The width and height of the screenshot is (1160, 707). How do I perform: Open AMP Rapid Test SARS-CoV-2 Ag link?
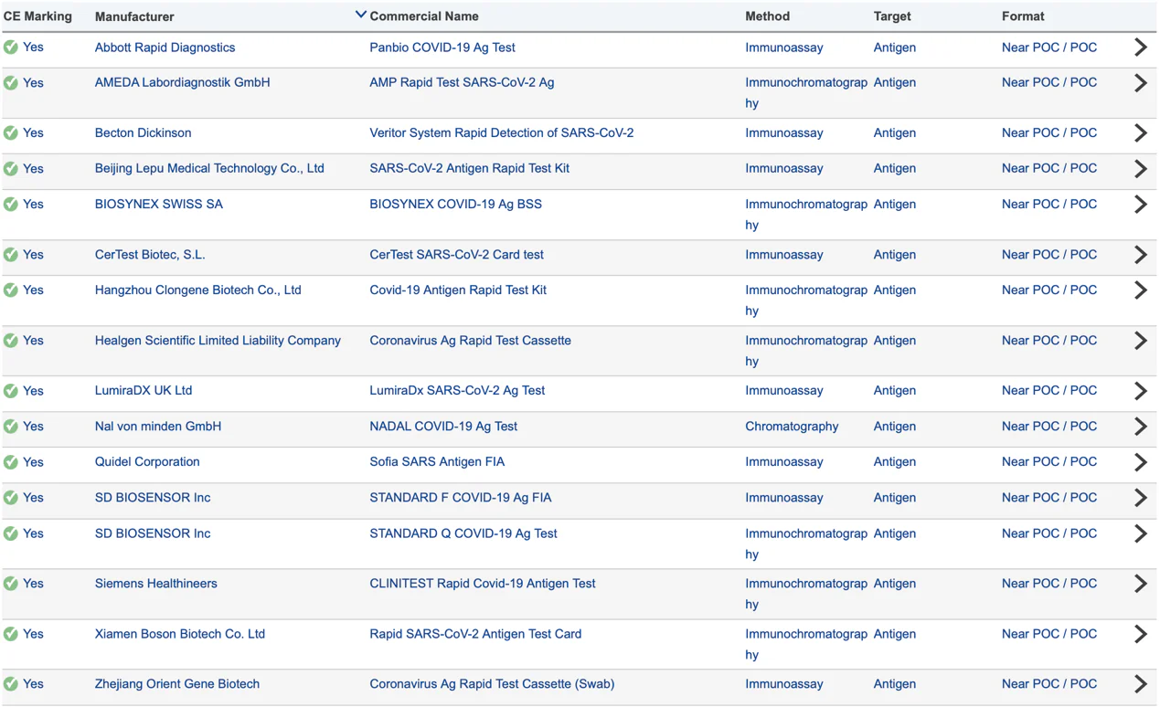tap(462, 82)
